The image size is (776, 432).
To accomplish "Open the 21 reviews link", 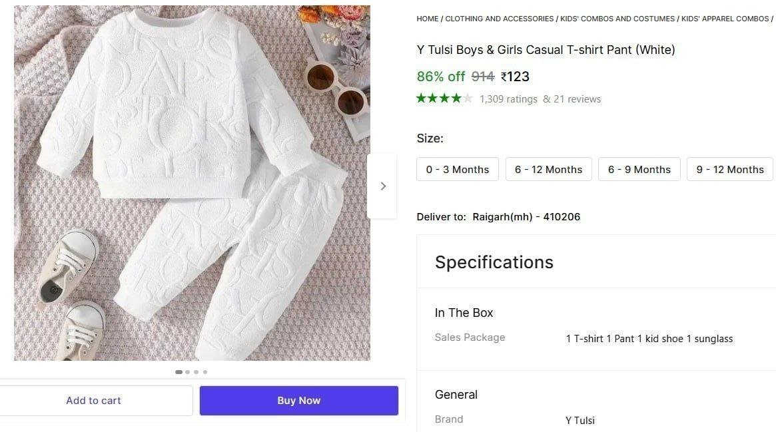I will click(572, 99).
